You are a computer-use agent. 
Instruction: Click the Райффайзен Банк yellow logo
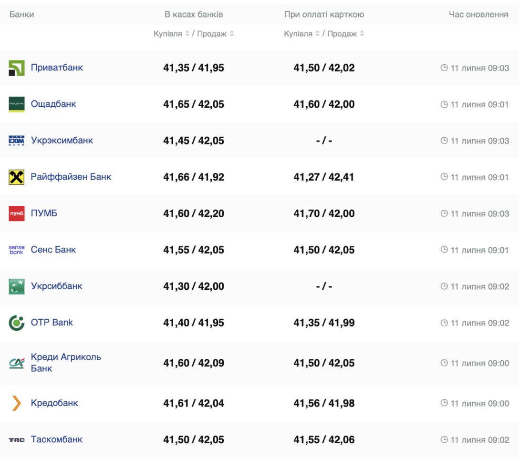point(17,177)
